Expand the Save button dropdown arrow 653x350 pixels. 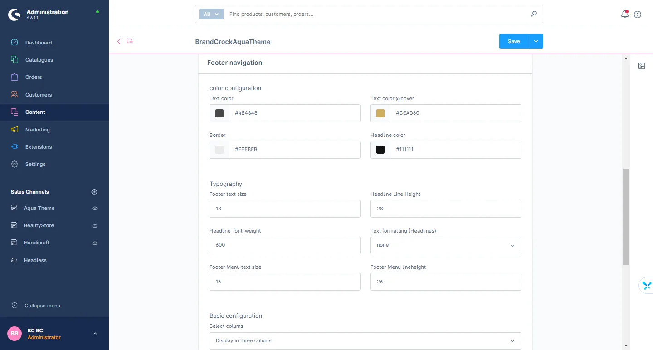pyautogui.click(x=536, y=41)
